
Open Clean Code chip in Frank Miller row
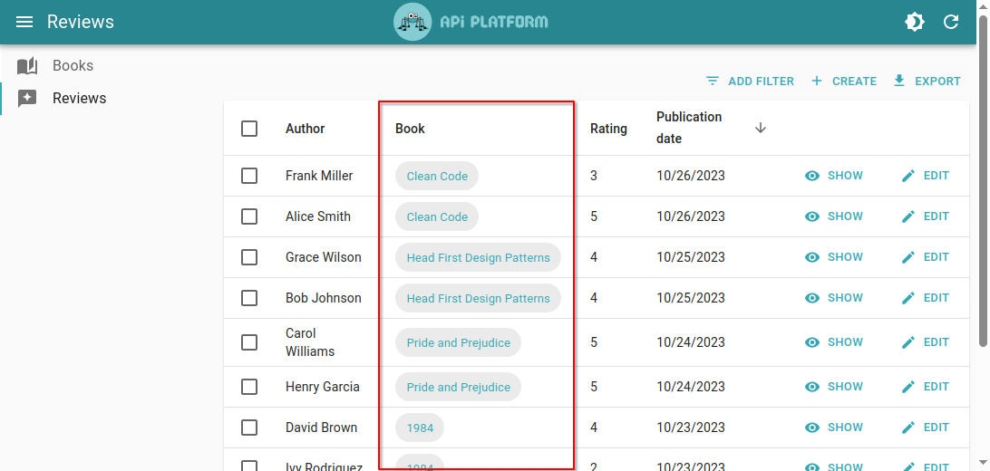pyautogui.click(x=437, y=176)
